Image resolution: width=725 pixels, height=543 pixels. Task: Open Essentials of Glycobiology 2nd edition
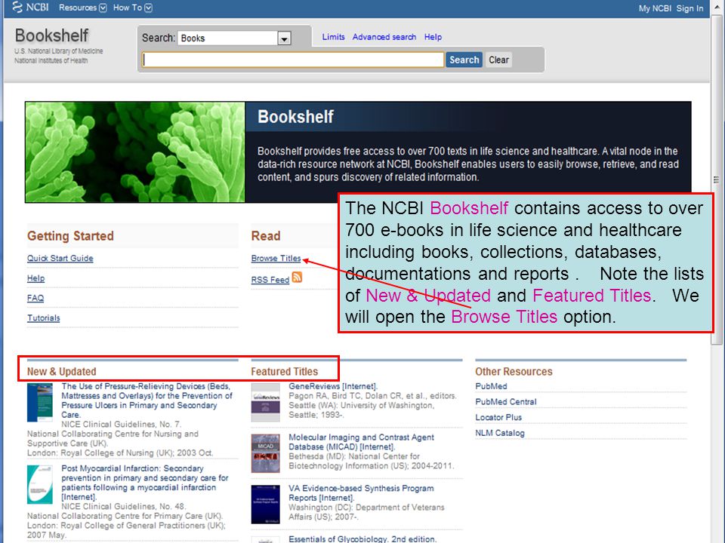362,538
